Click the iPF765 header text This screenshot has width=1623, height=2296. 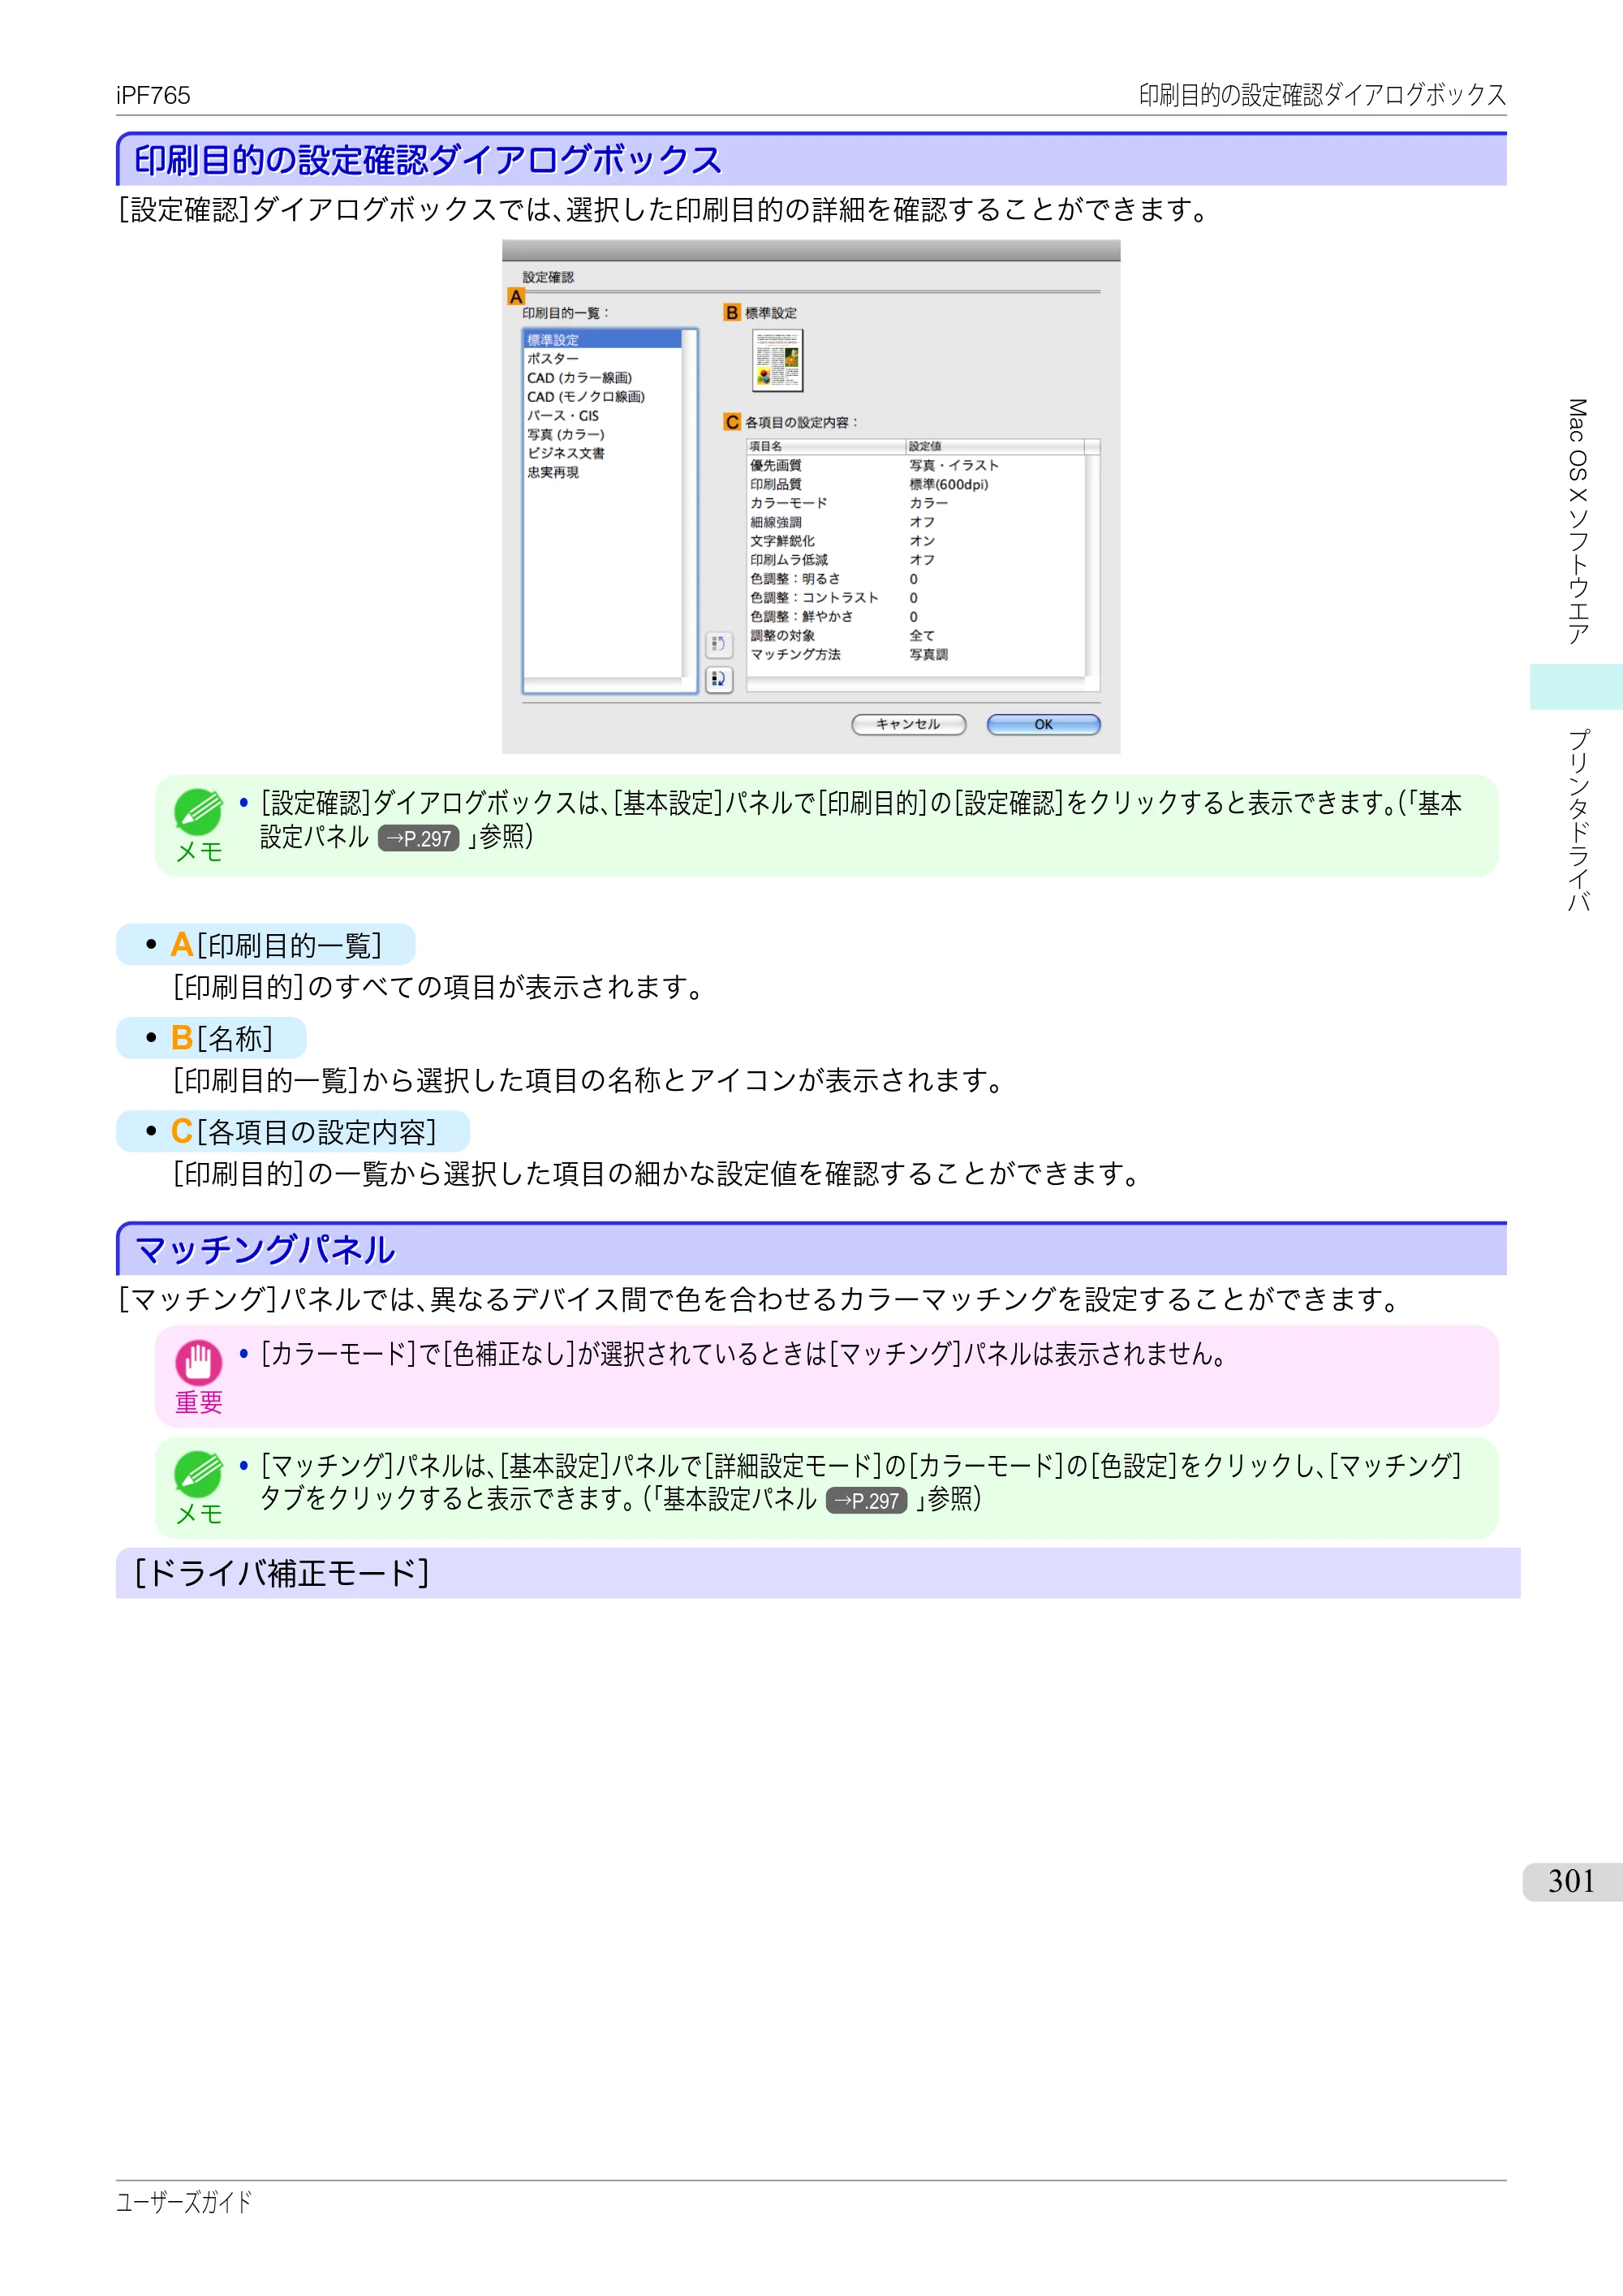(153, 95)
